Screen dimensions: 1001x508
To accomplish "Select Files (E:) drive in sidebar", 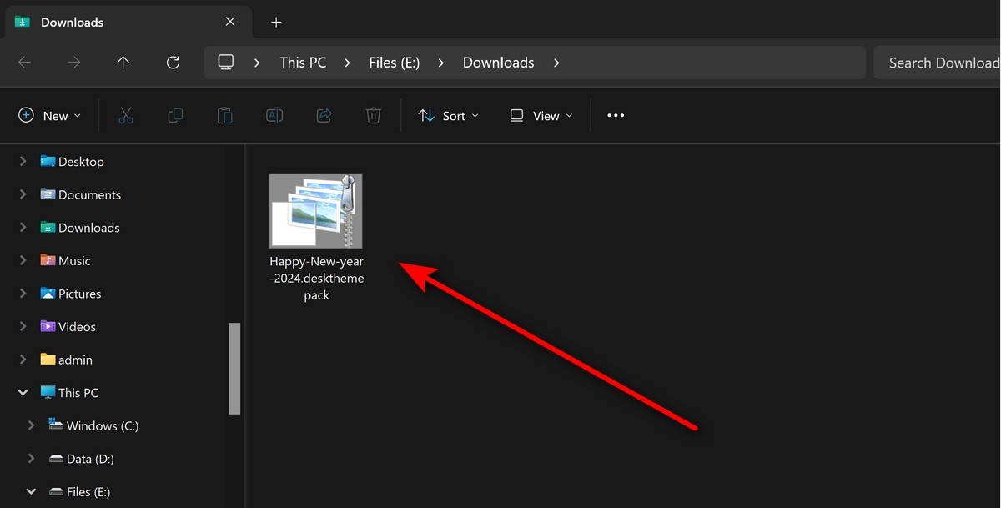I will pos(88,492).
